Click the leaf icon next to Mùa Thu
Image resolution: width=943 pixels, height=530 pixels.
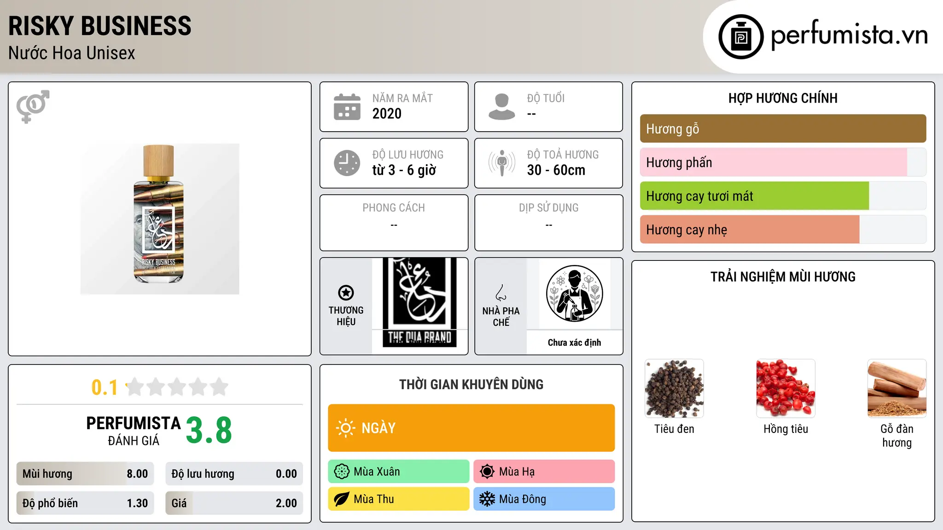(x=342, y=499)
